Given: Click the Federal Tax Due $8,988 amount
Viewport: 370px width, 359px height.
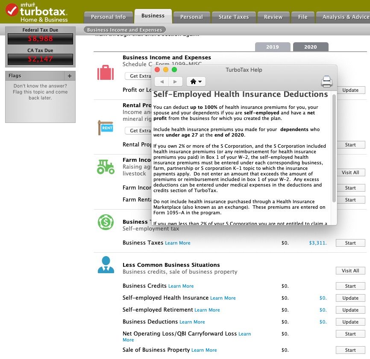Looking at the screenshot, I should [x=40, y=39].
